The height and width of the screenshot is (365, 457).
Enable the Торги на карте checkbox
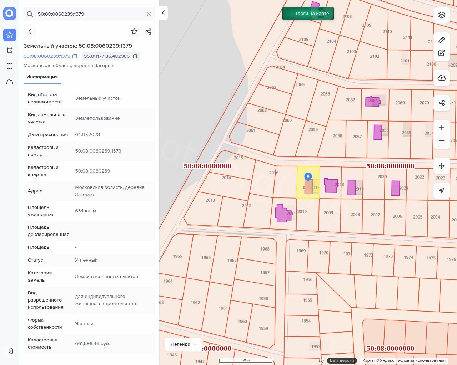(290, 14)
